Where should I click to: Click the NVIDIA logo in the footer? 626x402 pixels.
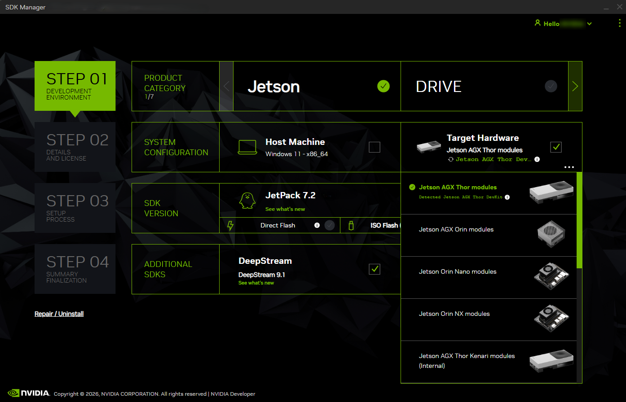click(29, 393)
